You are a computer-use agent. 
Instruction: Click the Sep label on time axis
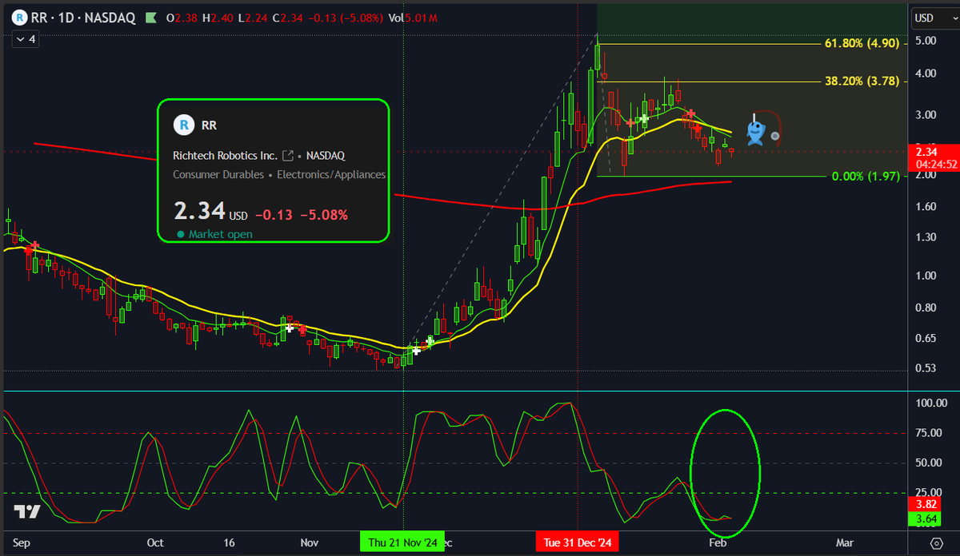pyautogui.click(x=22, y=542)
